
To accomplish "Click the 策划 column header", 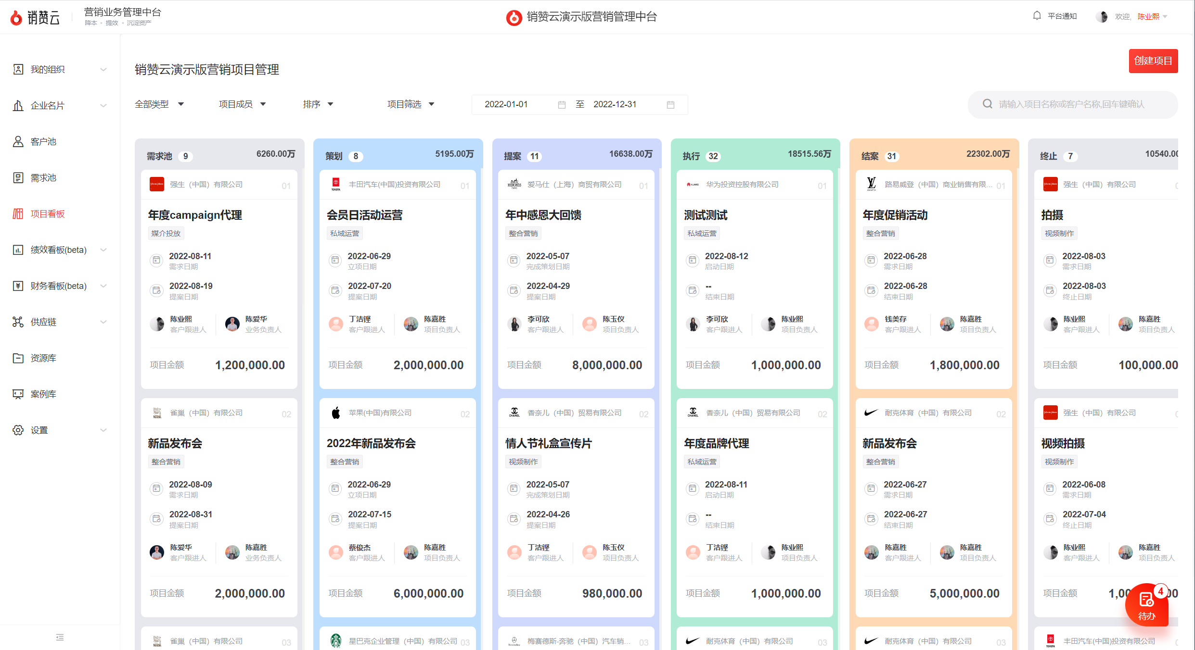I will click(x=398, y=155).
